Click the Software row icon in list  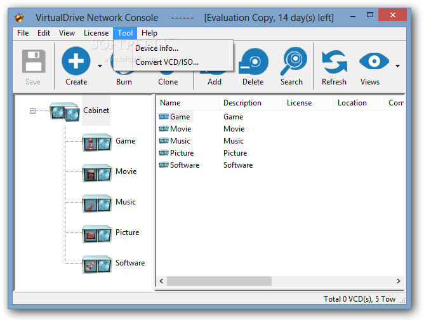click(x=164, y=164)
